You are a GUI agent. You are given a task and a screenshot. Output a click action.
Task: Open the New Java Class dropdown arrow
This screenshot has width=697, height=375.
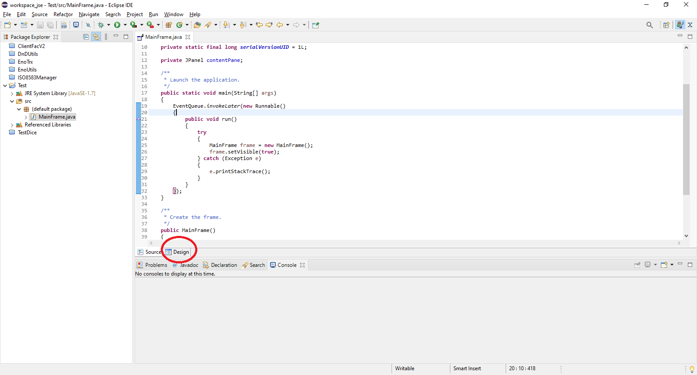(187, 25)
